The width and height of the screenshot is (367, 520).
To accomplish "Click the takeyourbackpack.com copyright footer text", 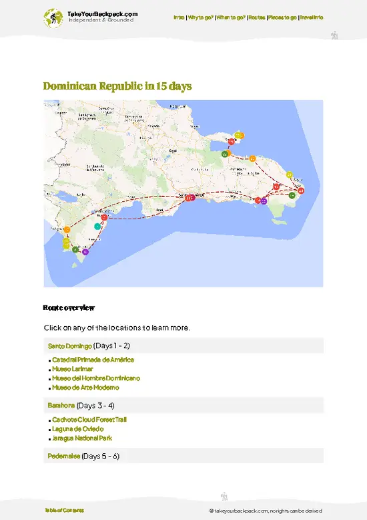I will click(x=266, y=511).
